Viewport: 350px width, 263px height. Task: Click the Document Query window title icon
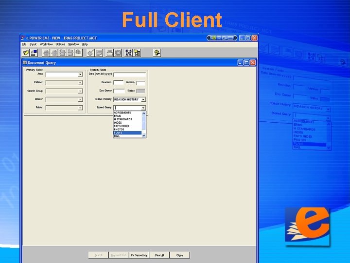click(25, 63)
